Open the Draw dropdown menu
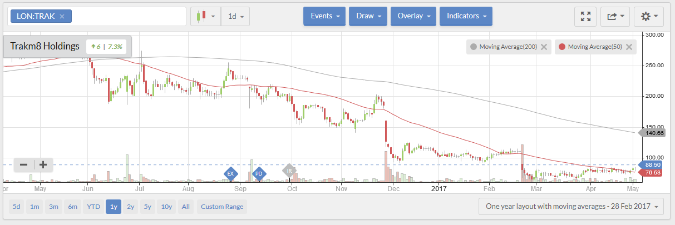The width and height of the screenshot is (675, 225). (368, 16)
